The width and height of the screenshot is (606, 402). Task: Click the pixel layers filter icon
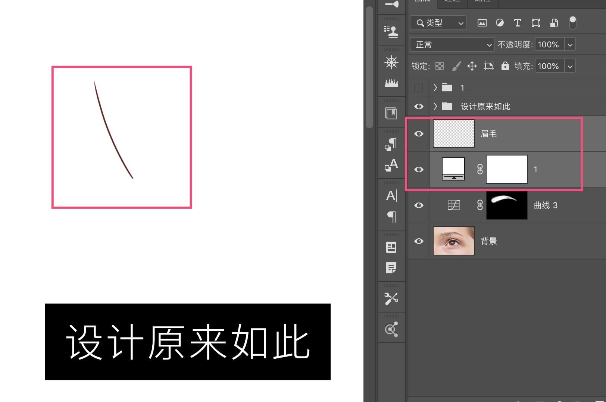482,23
